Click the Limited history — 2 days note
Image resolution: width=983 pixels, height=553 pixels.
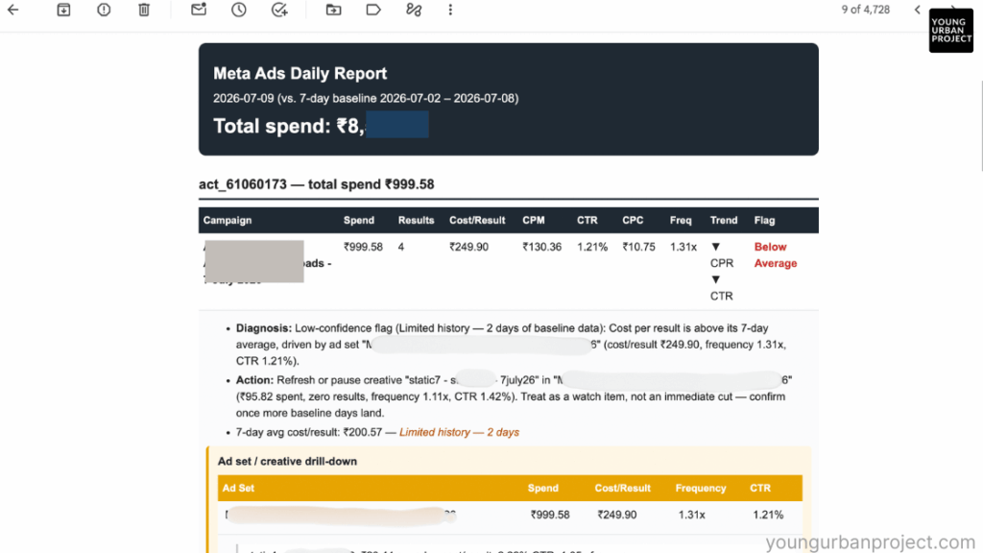[459, 432]
